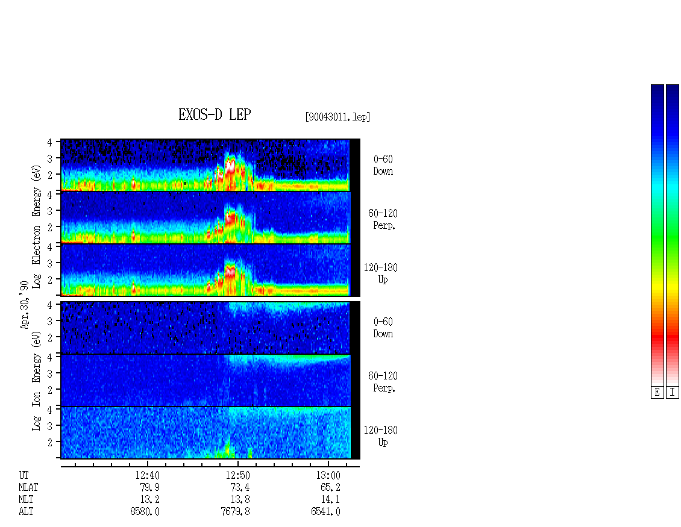Select the 12:40 UT time value

click(x=148, y=475)
